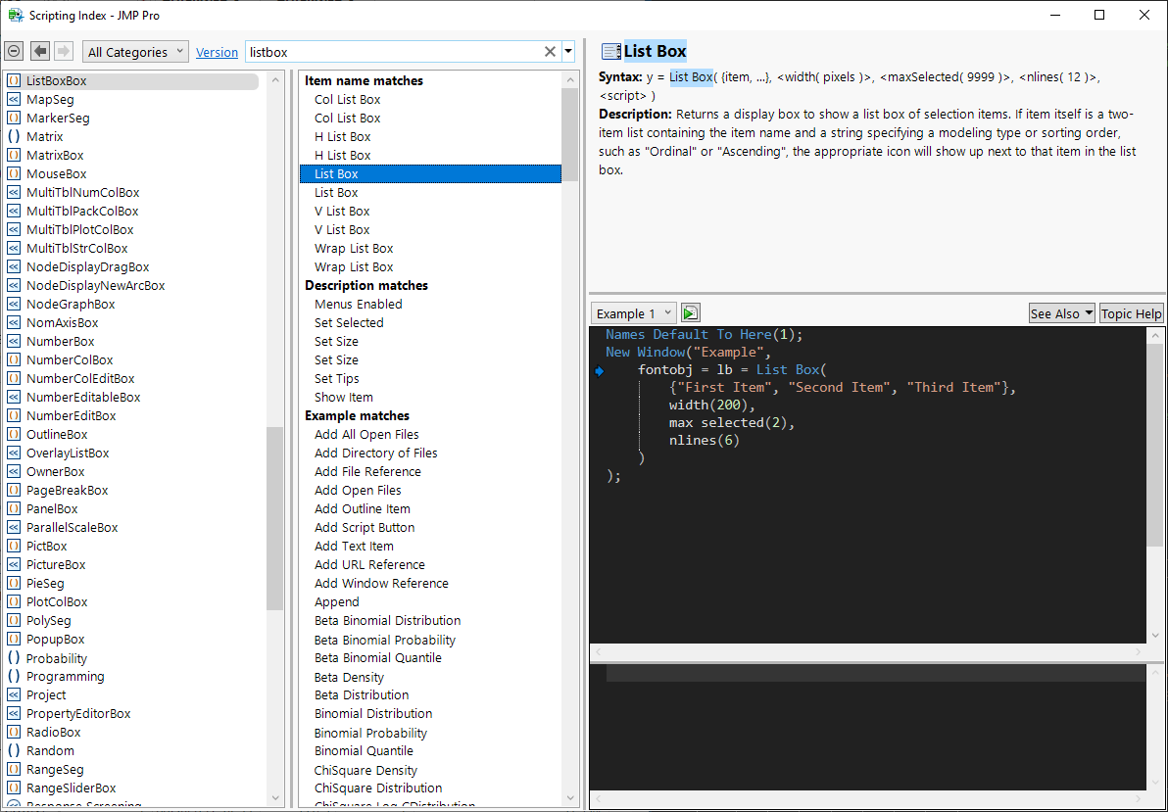
Task: Select Add URL Reference example match
Action: click(369, 564)
